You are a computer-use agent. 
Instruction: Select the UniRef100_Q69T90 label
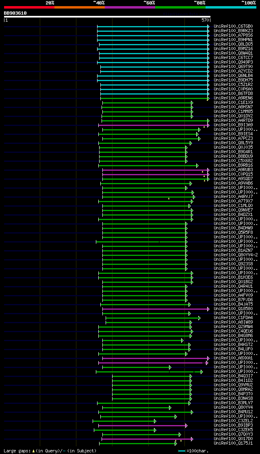coord(234,66)
